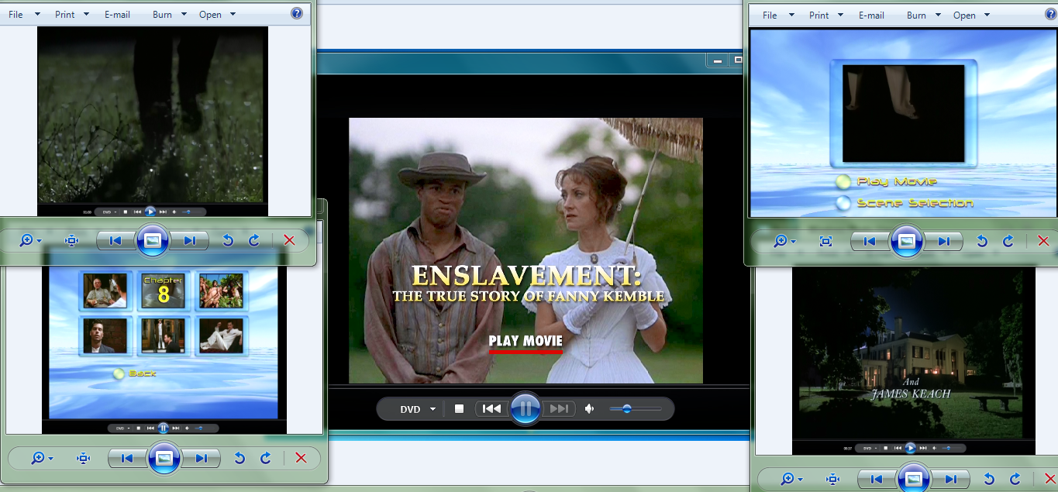The width and height of the screenshot is (1058, 492).
Task: Open zoom magnifier in James Keach credit window
Action: point(790,478)
